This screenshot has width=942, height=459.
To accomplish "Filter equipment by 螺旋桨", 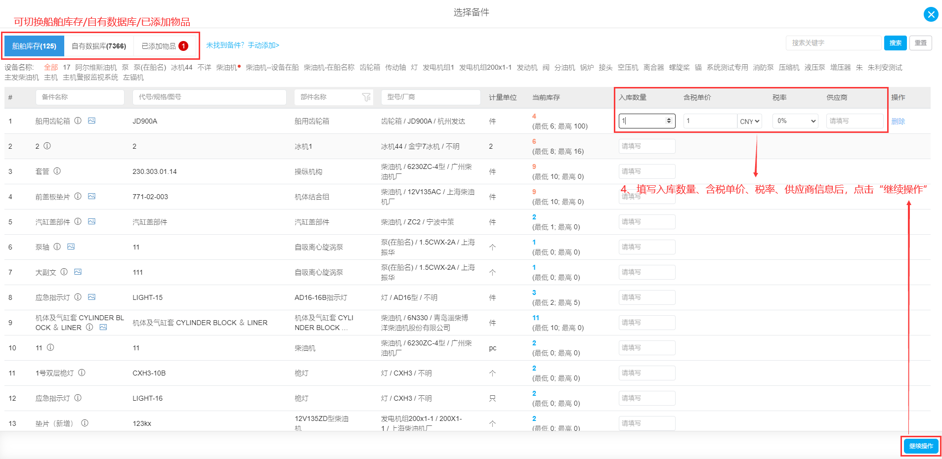I will pos(680,67).
